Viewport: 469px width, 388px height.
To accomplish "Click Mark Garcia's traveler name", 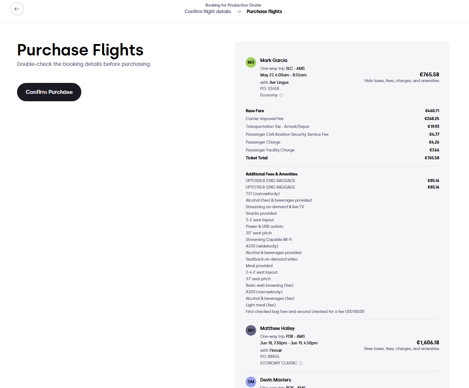I will (x=273, y=60).
